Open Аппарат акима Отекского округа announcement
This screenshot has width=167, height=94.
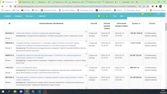tap(47, 44)
